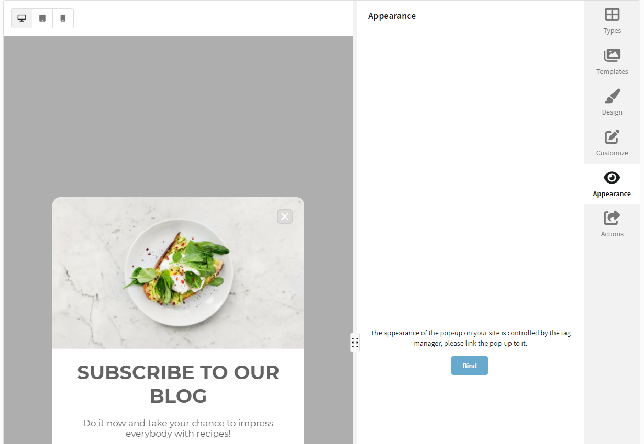Click the Bind button
The height and width of the screenshot is (444, 644).
470,366
